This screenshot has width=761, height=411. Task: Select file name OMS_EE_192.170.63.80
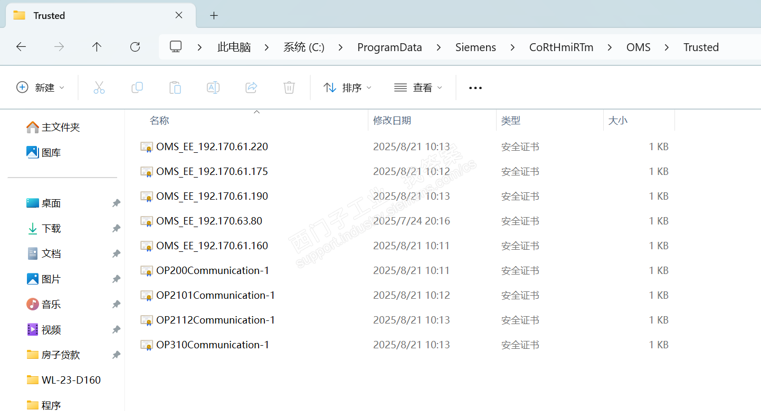point(209,221)
